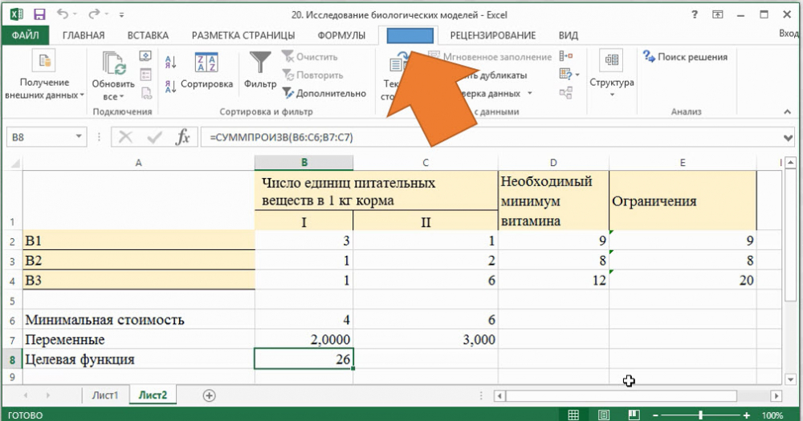Switch to Page Layout view in status bar
Viewport: 803px width, 421px height.
[x=603, y=415]
